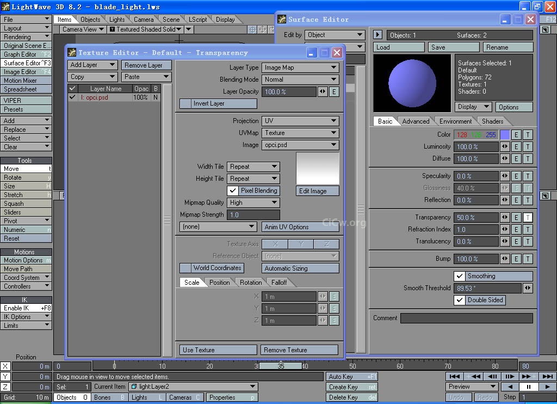
Task: Open the Color texture (T) button
Action: (528, 135)
